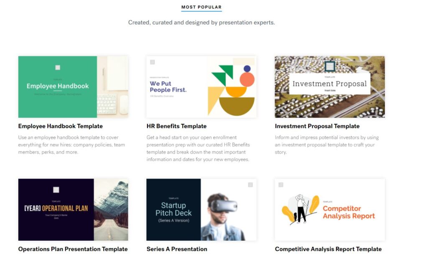Click logo placeholder on Competitor Analysis slide
Viewport: 428px width, 255px height.
click(x=281, y=185)
